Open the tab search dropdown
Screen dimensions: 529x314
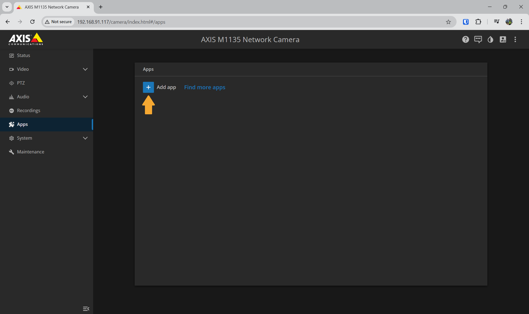click(7, 7)
